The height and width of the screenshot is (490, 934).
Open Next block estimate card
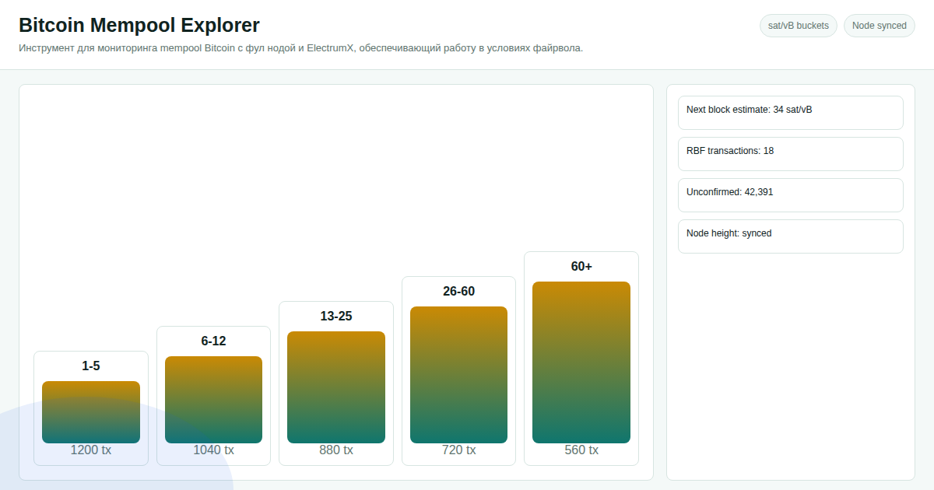point(791,113)
